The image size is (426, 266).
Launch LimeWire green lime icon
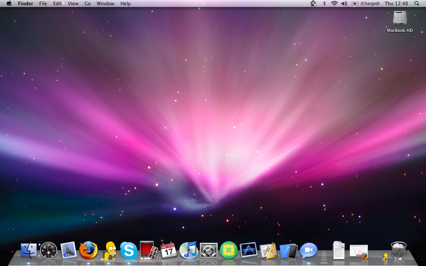[x=229, y=250]
